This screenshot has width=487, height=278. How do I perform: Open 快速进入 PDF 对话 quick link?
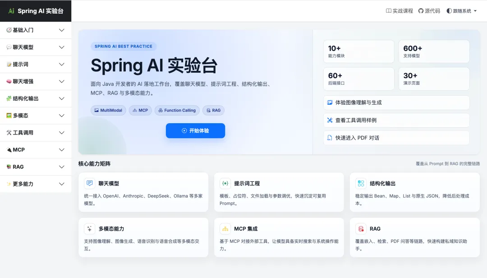pyautogui.click(x=396, y=138)
